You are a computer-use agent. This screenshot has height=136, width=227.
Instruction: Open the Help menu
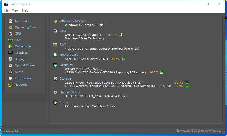[25, 10]
